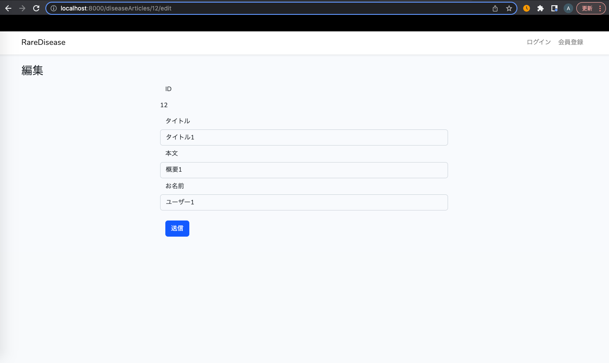Screen dimensions: 609x363
Task: Open the profile avatar labeled A
Action: click(568, 8)
